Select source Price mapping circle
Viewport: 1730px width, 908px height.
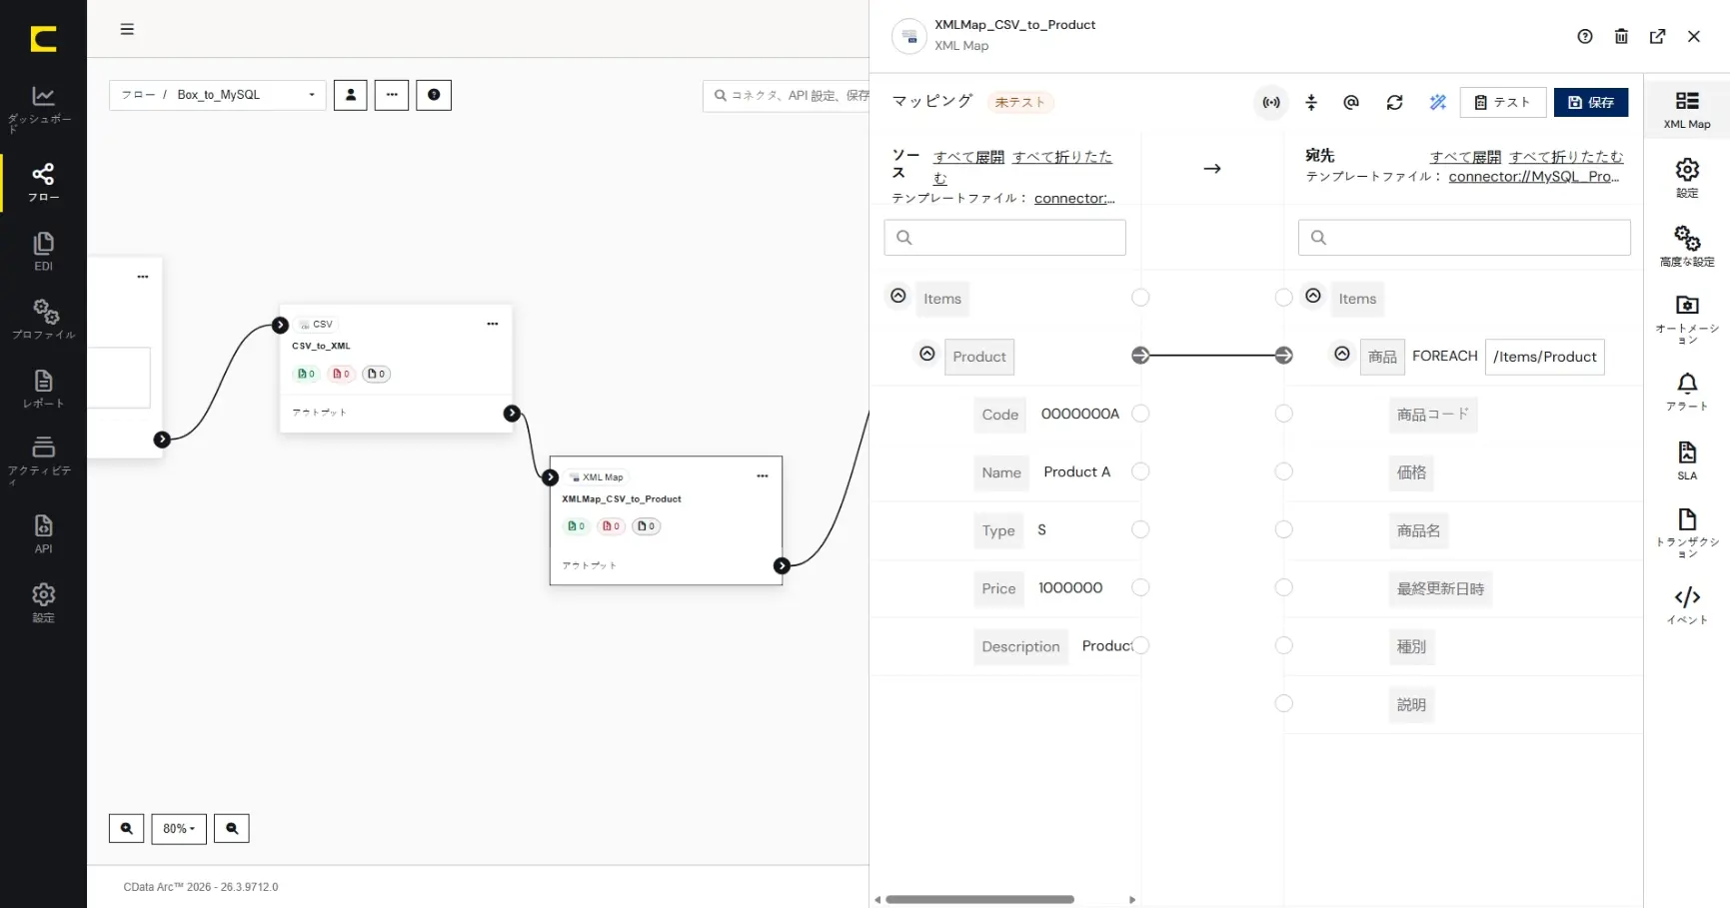pos(1140,587)
